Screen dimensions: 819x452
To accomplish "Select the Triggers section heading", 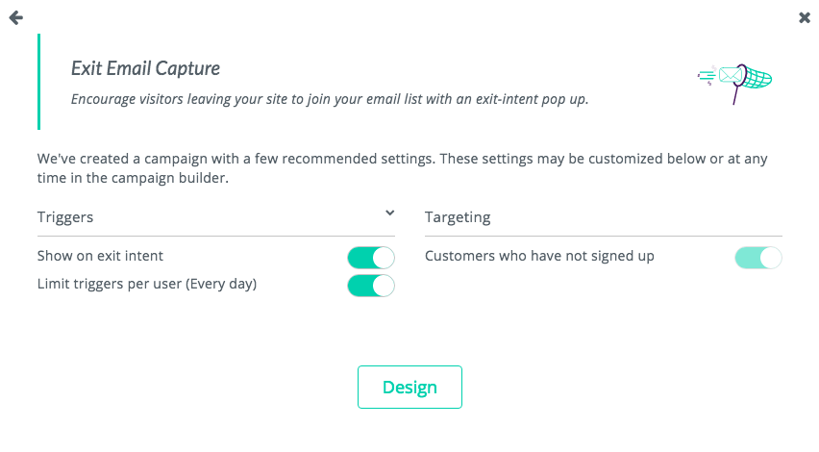I will (65, 217).
